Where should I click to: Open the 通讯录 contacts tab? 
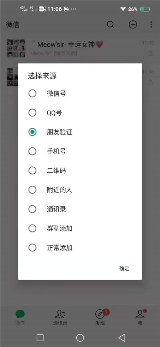[60, 317]
